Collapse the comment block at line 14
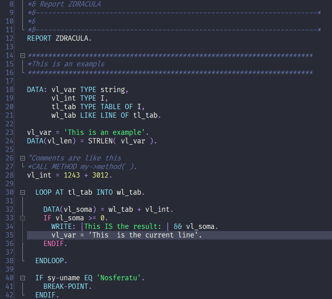The width and height of the screenshot is (332, 299). 22,55
